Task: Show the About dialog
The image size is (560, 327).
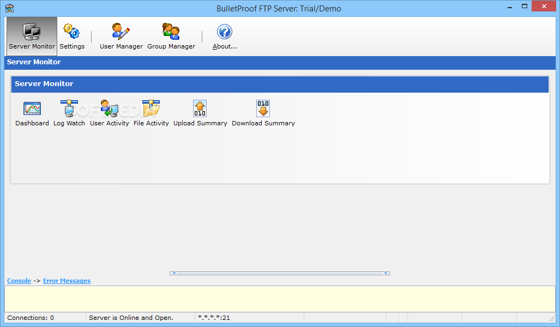Action: click(225, 36)
